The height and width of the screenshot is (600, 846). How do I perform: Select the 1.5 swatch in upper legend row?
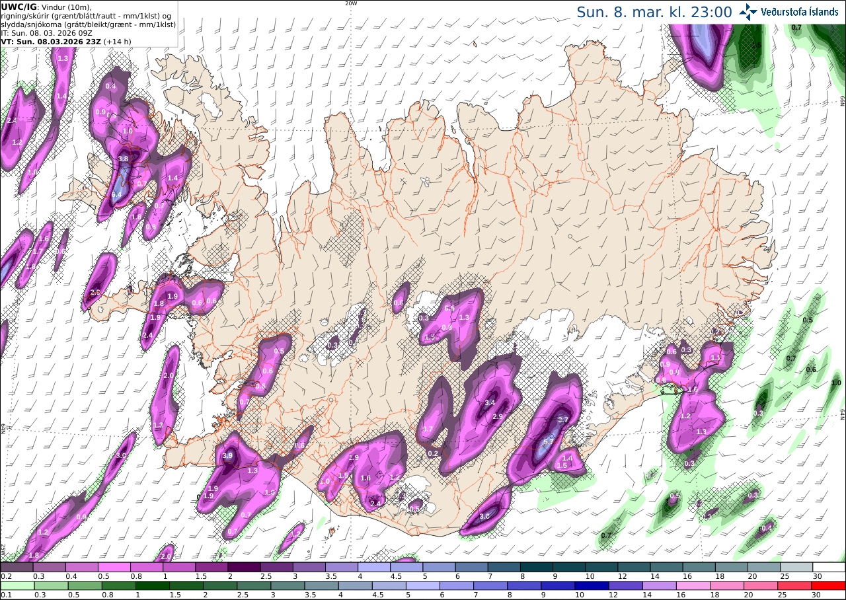[211, 567]
